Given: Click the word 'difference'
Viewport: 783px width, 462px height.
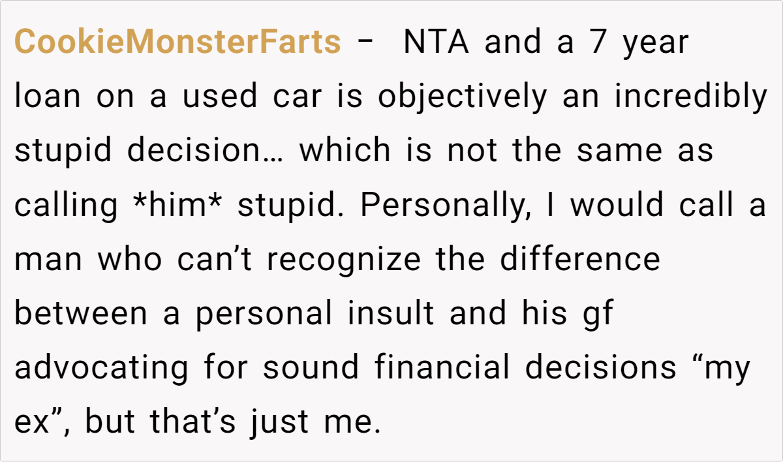Looking at the screenshot, I should (x=580, y=260).
